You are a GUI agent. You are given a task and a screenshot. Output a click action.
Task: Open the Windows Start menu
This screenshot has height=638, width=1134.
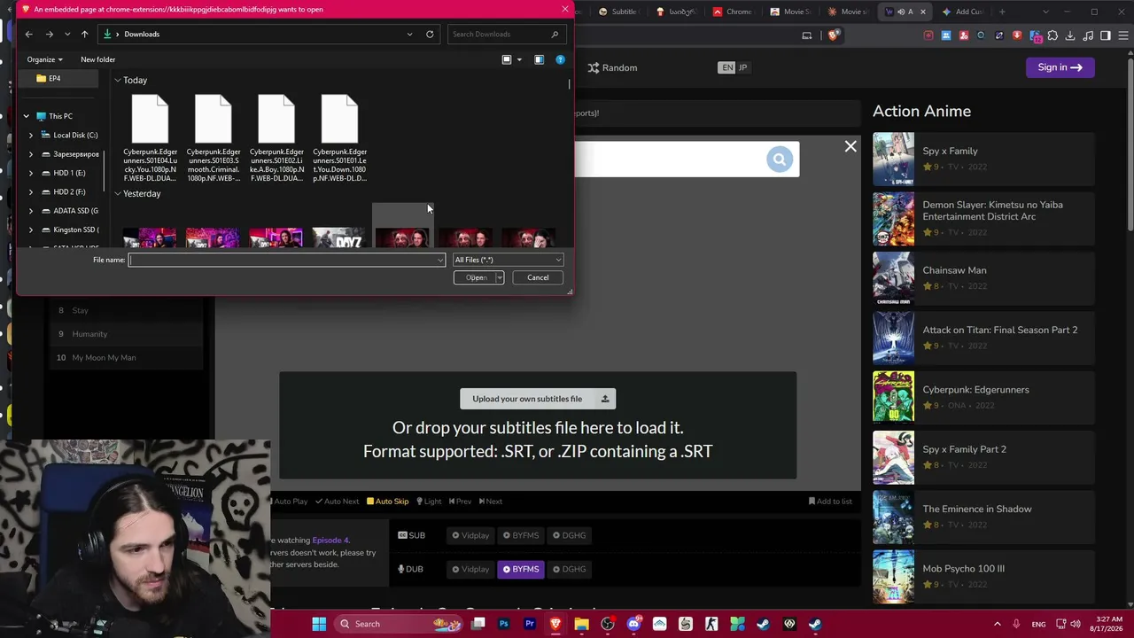pos(319,624)
